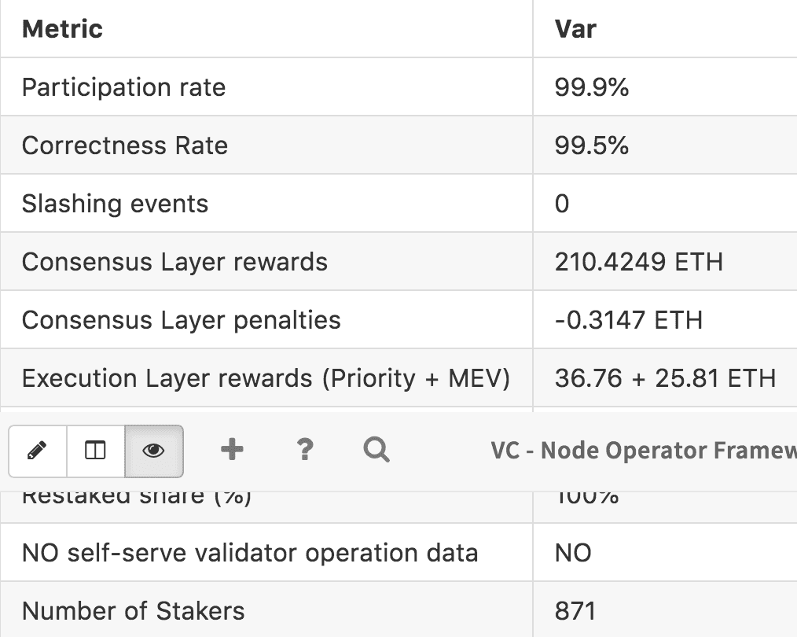Click the magnifier search icon
Viewport: 797px width, 637px height.
[376, 450]
